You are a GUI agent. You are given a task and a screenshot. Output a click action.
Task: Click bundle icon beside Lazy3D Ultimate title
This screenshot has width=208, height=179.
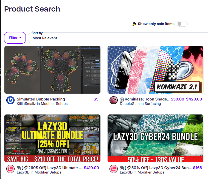19,168
